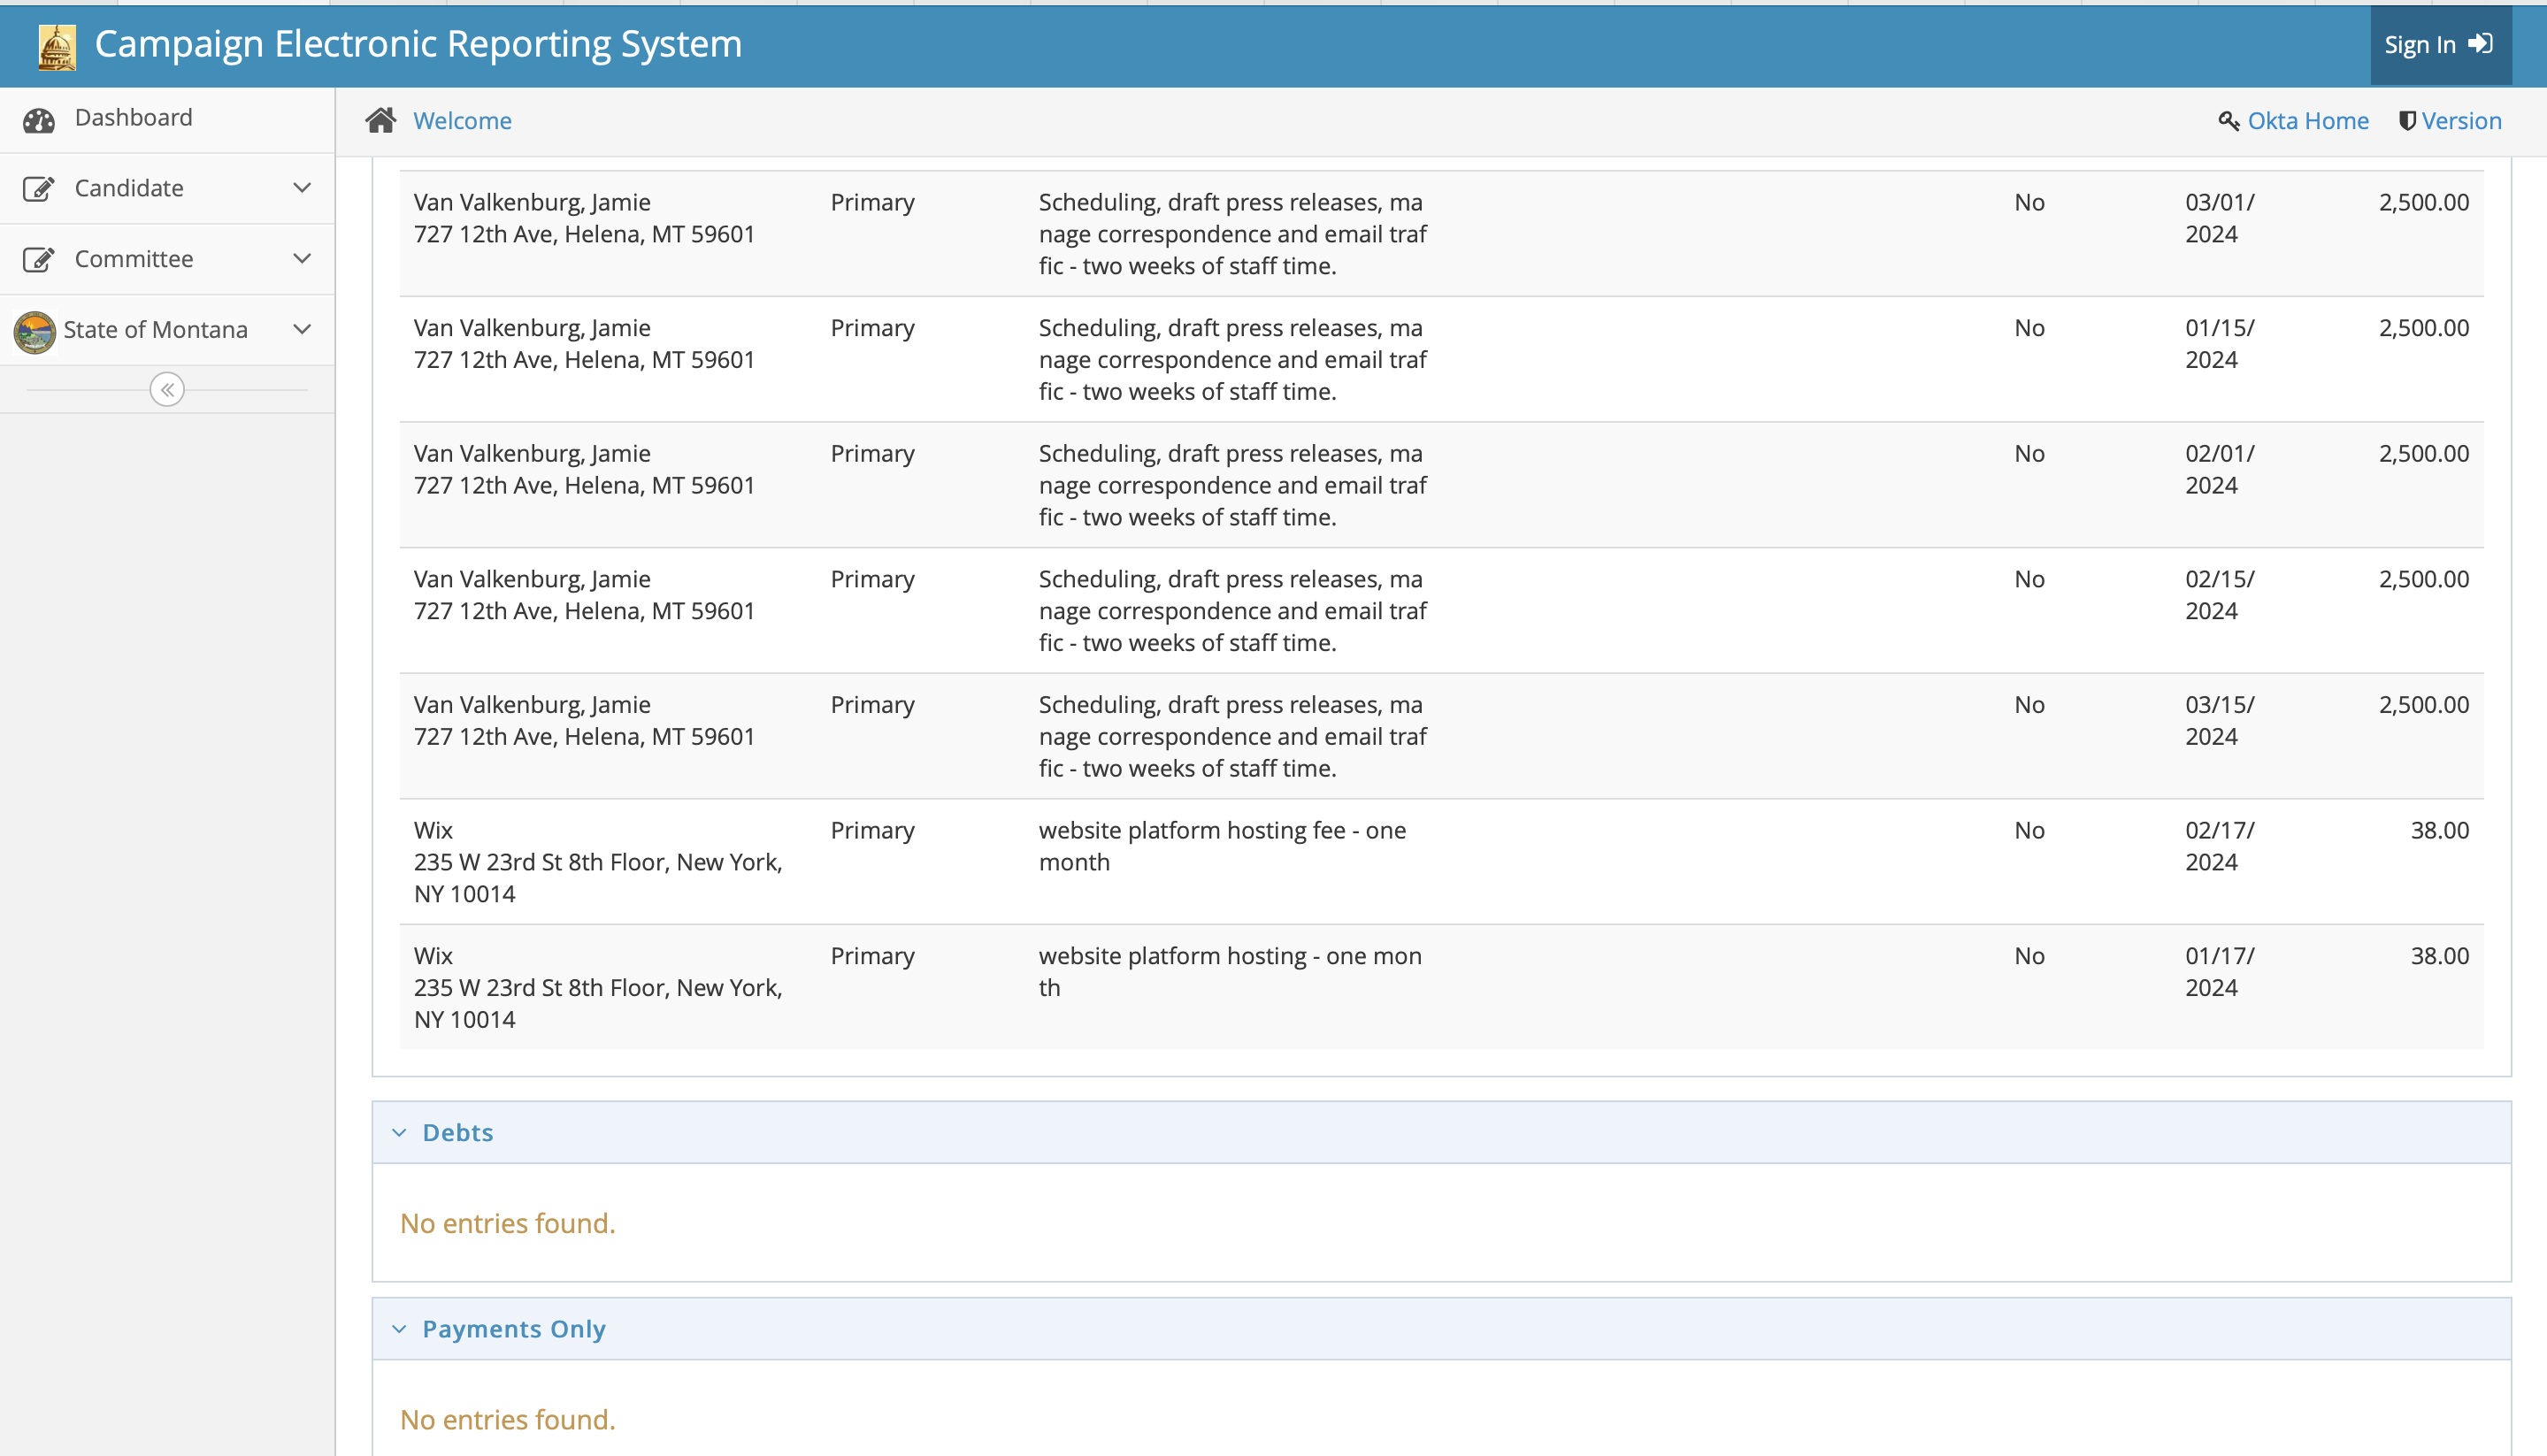Image resolution: width=2547 pixels, height=1456 pixels.
Task: Open the Version link
Action: coord(2461,121)
